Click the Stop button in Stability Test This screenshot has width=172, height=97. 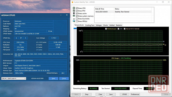(87, 94)
